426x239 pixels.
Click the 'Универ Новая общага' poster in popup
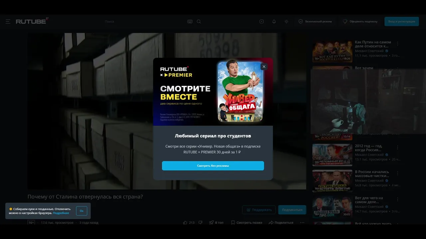point(240,91)
